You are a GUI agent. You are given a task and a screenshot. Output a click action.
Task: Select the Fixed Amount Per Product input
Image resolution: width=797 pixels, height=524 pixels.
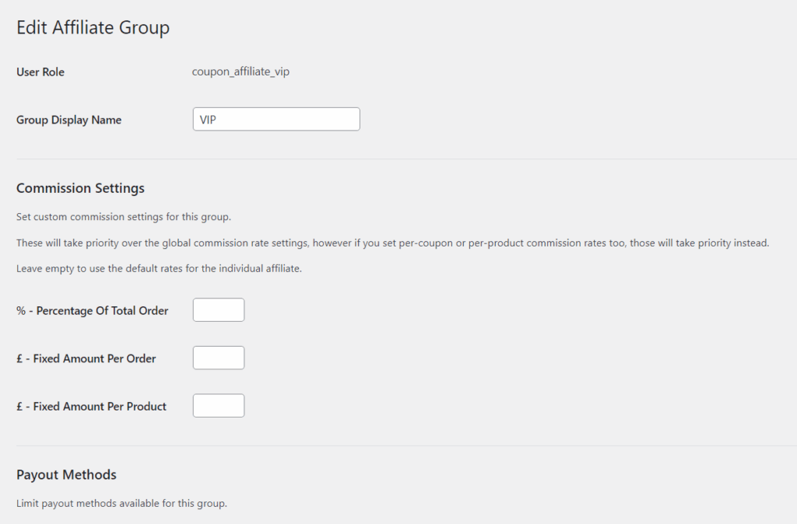pos(219,405)
